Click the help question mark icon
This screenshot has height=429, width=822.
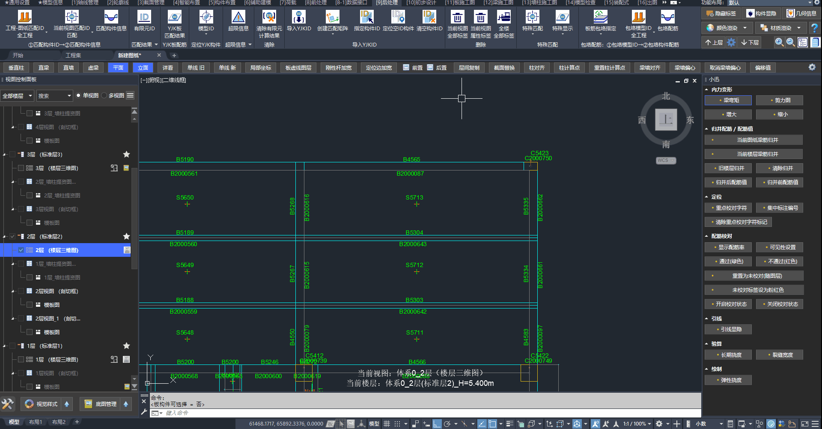[x=814, y=28]
